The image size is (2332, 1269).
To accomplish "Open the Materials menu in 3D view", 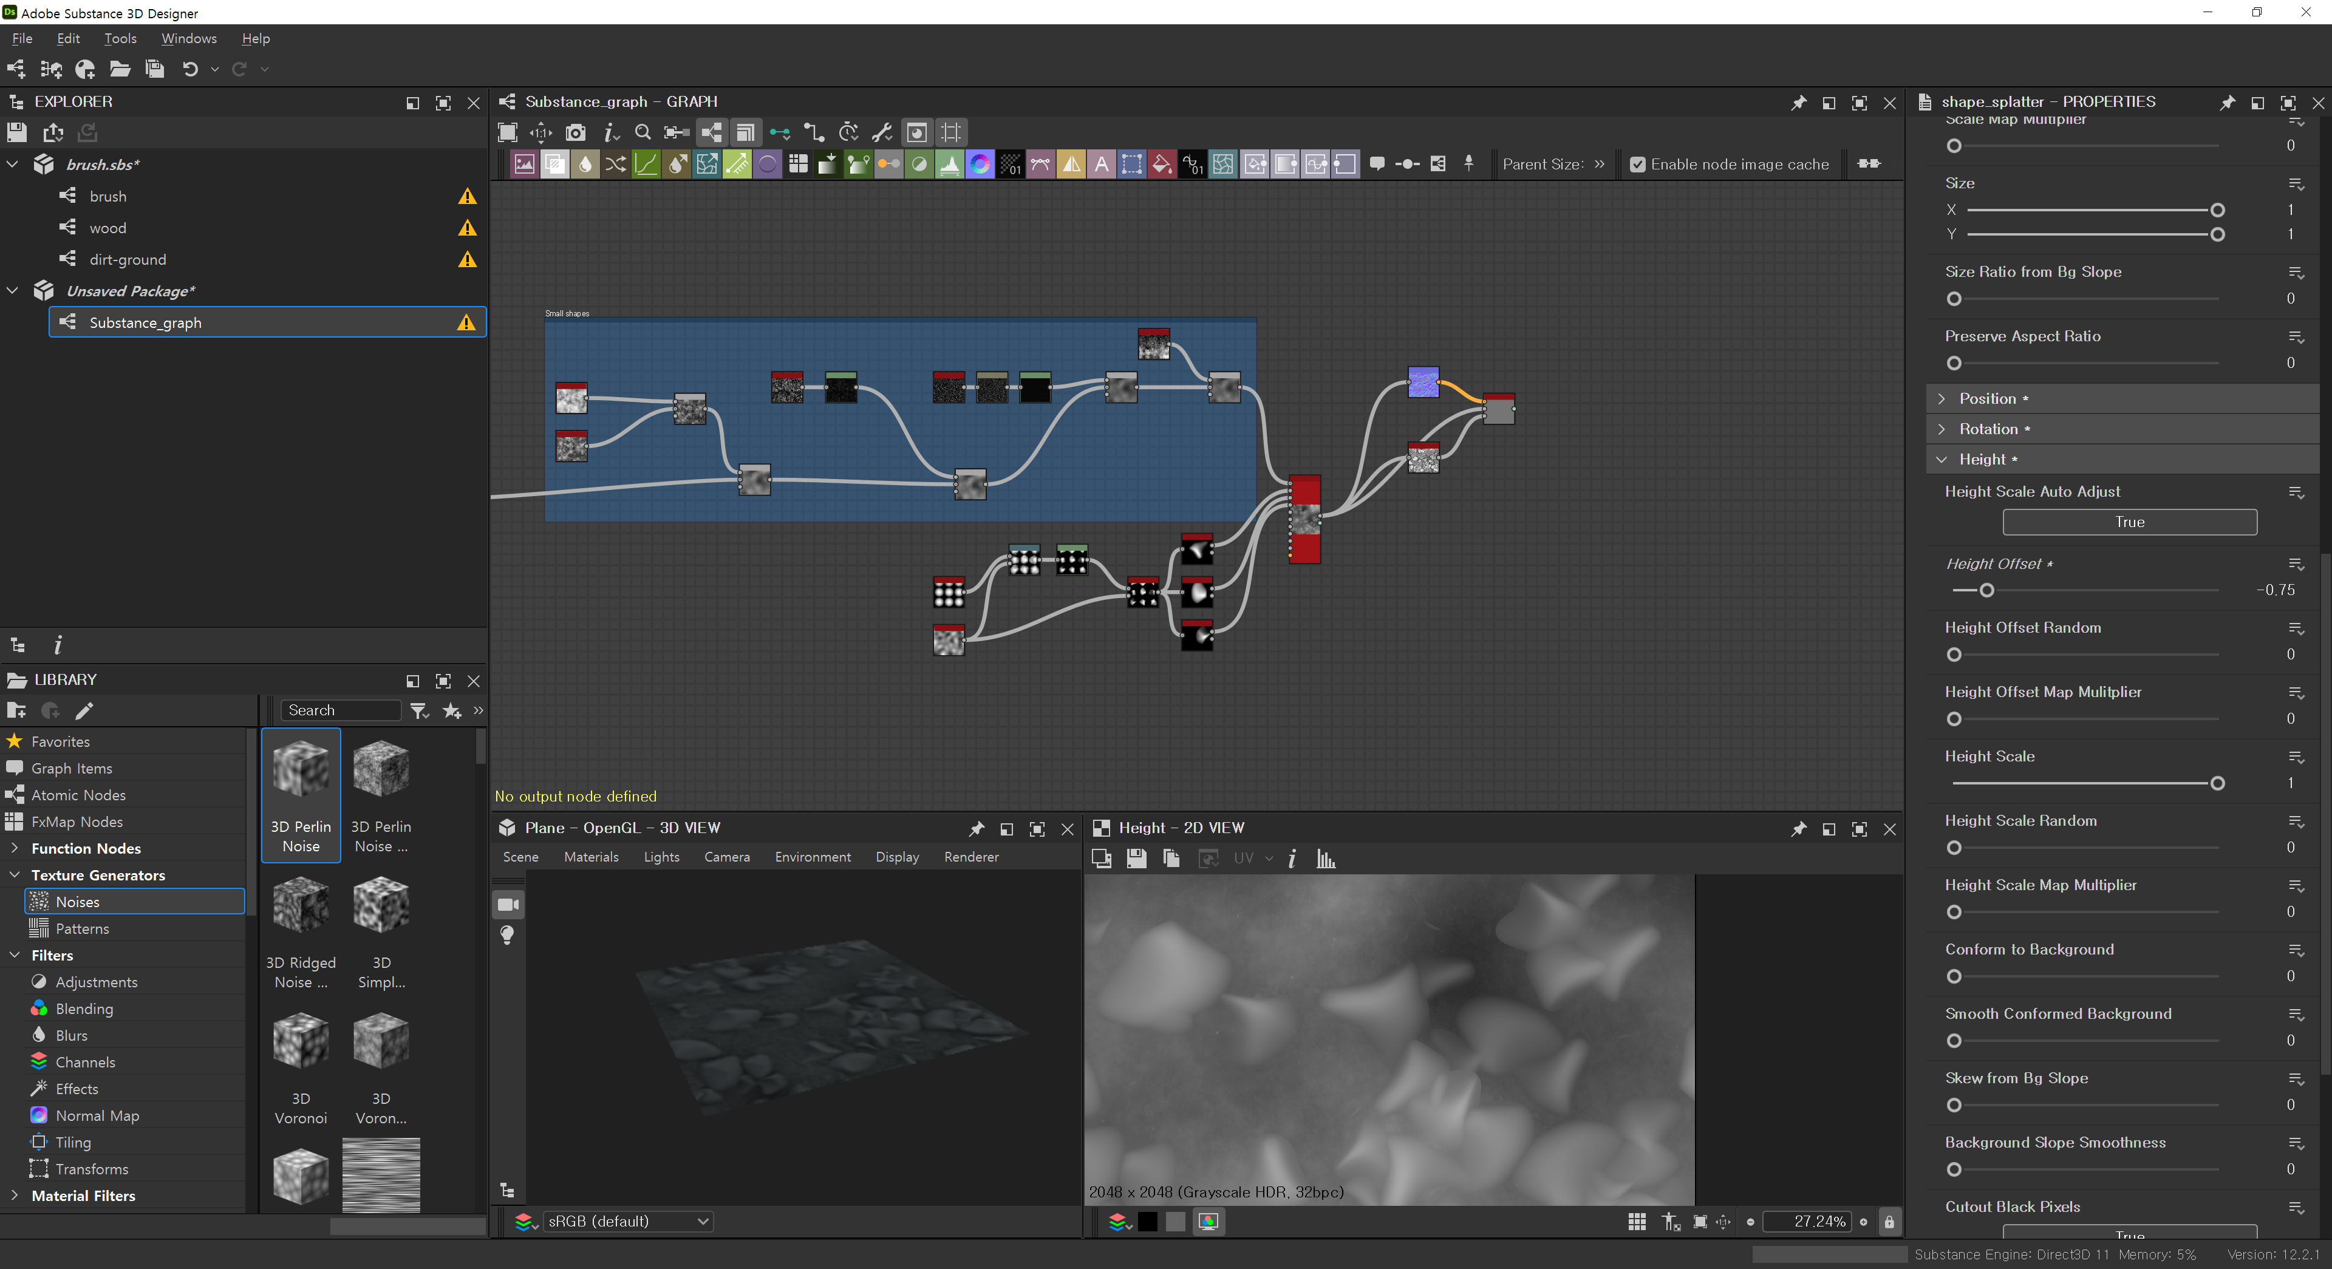I will point(591,856).
